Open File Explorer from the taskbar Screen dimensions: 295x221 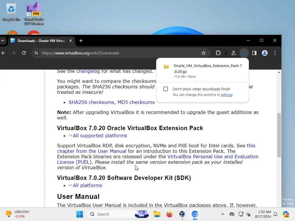click(x=157, y=214)
